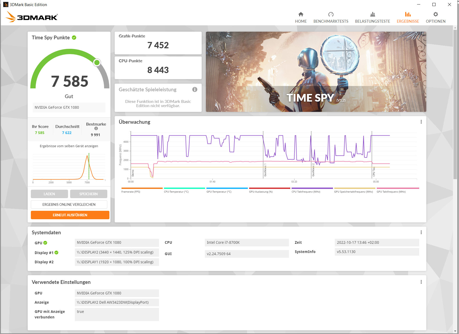Click info icon next to Geschätzte Spieleleistung
459x334 pixels.
195,89
